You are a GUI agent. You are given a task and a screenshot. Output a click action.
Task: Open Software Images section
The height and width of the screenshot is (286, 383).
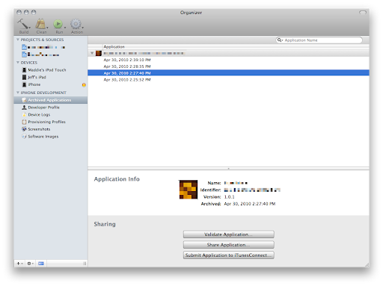click(51, 137)
